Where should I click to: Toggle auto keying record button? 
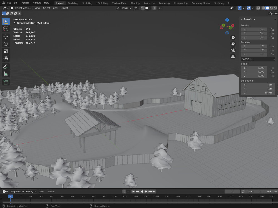pyautogui.click(x=124, y=191)
